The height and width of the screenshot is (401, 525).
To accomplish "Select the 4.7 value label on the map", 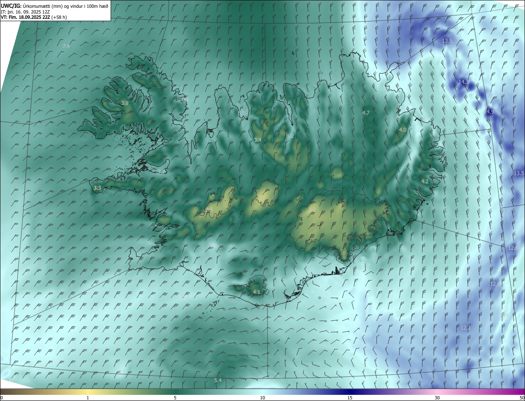I will pyautogui.click(x=366, y=113).
